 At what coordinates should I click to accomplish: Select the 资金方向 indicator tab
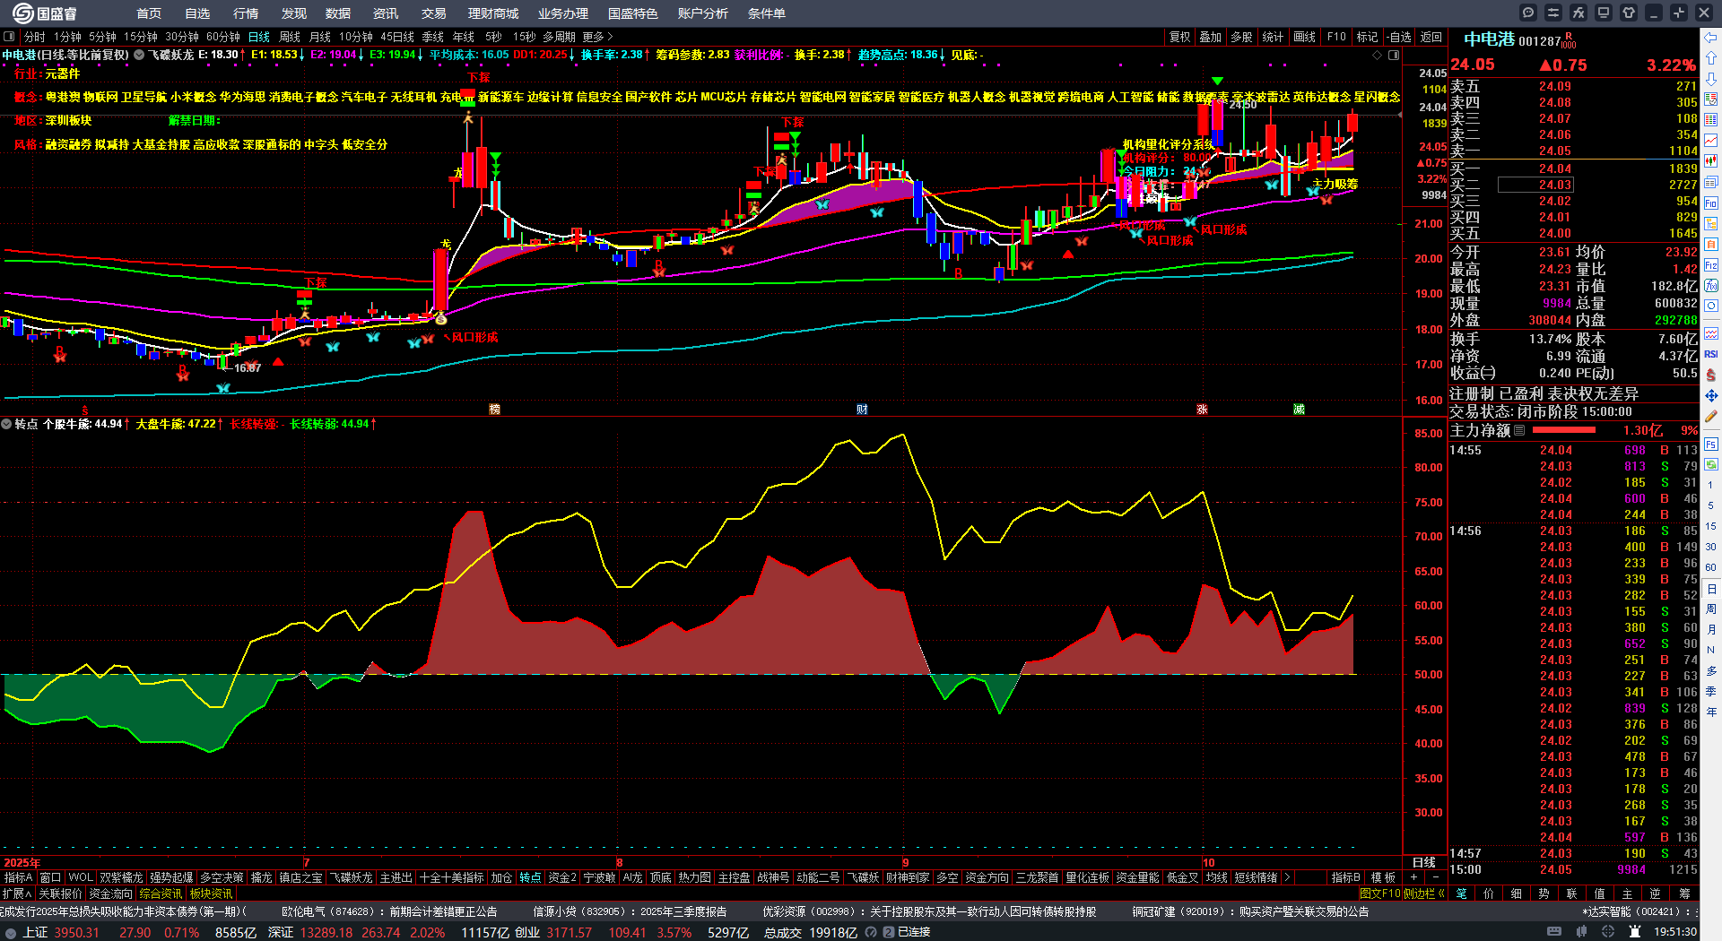pyautogui.click(x=987, y=877)
